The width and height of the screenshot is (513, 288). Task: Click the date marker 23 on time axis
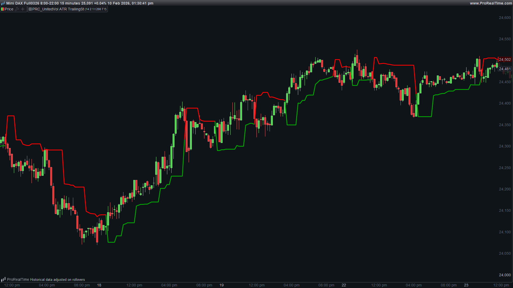[x=466, y=285]
